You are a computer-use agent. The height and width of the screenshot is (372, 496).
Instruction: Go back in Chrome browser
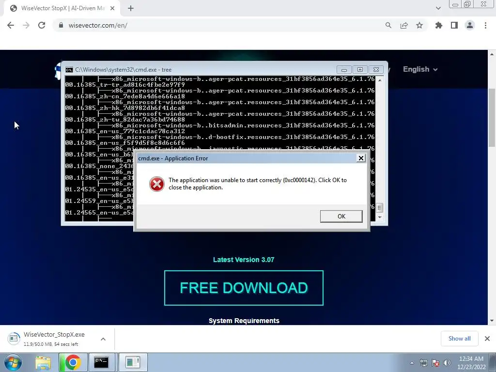pyautogui.click(x=11, y=25)
